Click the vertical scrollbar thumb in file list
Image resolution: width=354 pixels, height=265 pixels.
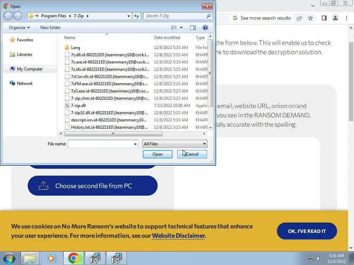[210, 73]
